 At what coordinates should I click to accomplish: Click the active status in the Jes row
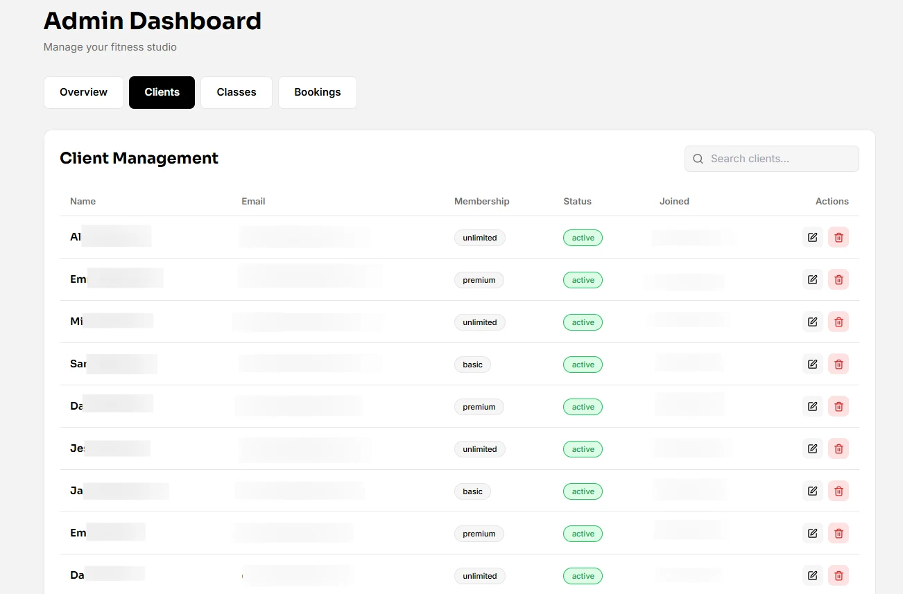[x=583, y=449]
